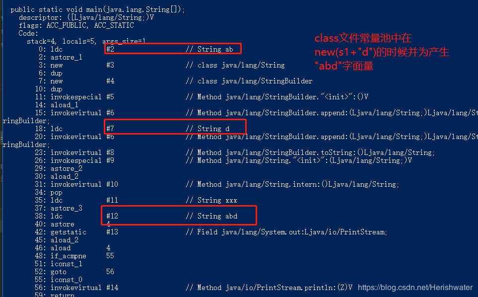Click the red box around String abd
The image size is (478, 297).
[179, 216]
